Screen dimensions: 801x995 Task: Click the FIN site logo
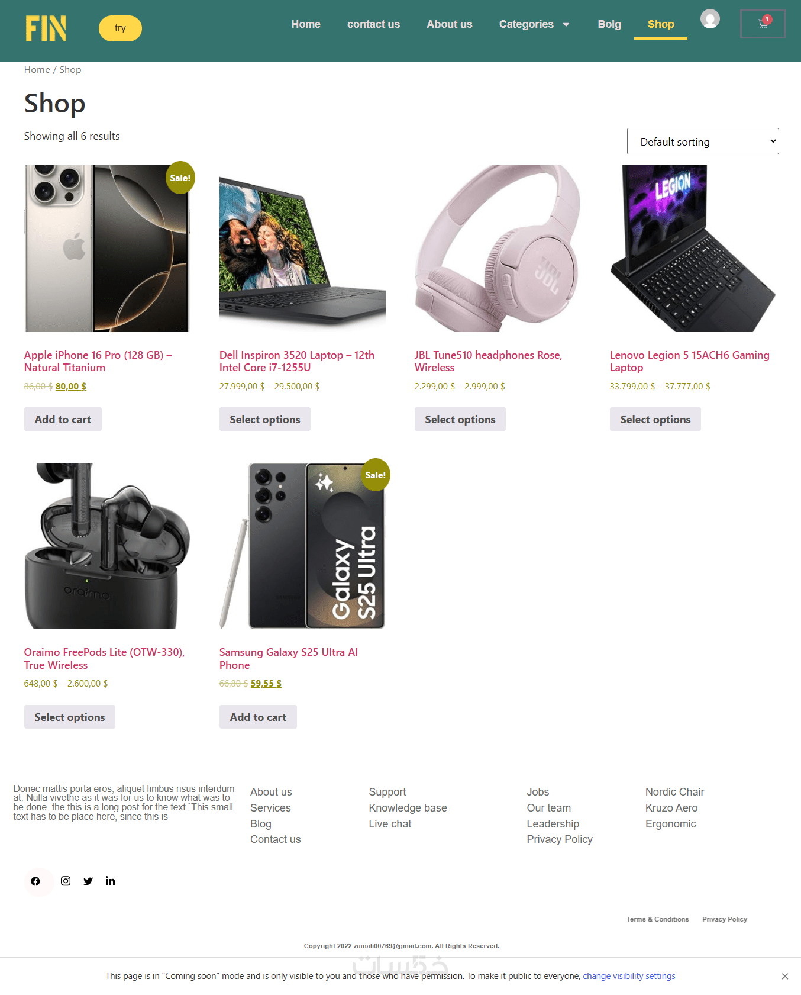tap(46, 28)
